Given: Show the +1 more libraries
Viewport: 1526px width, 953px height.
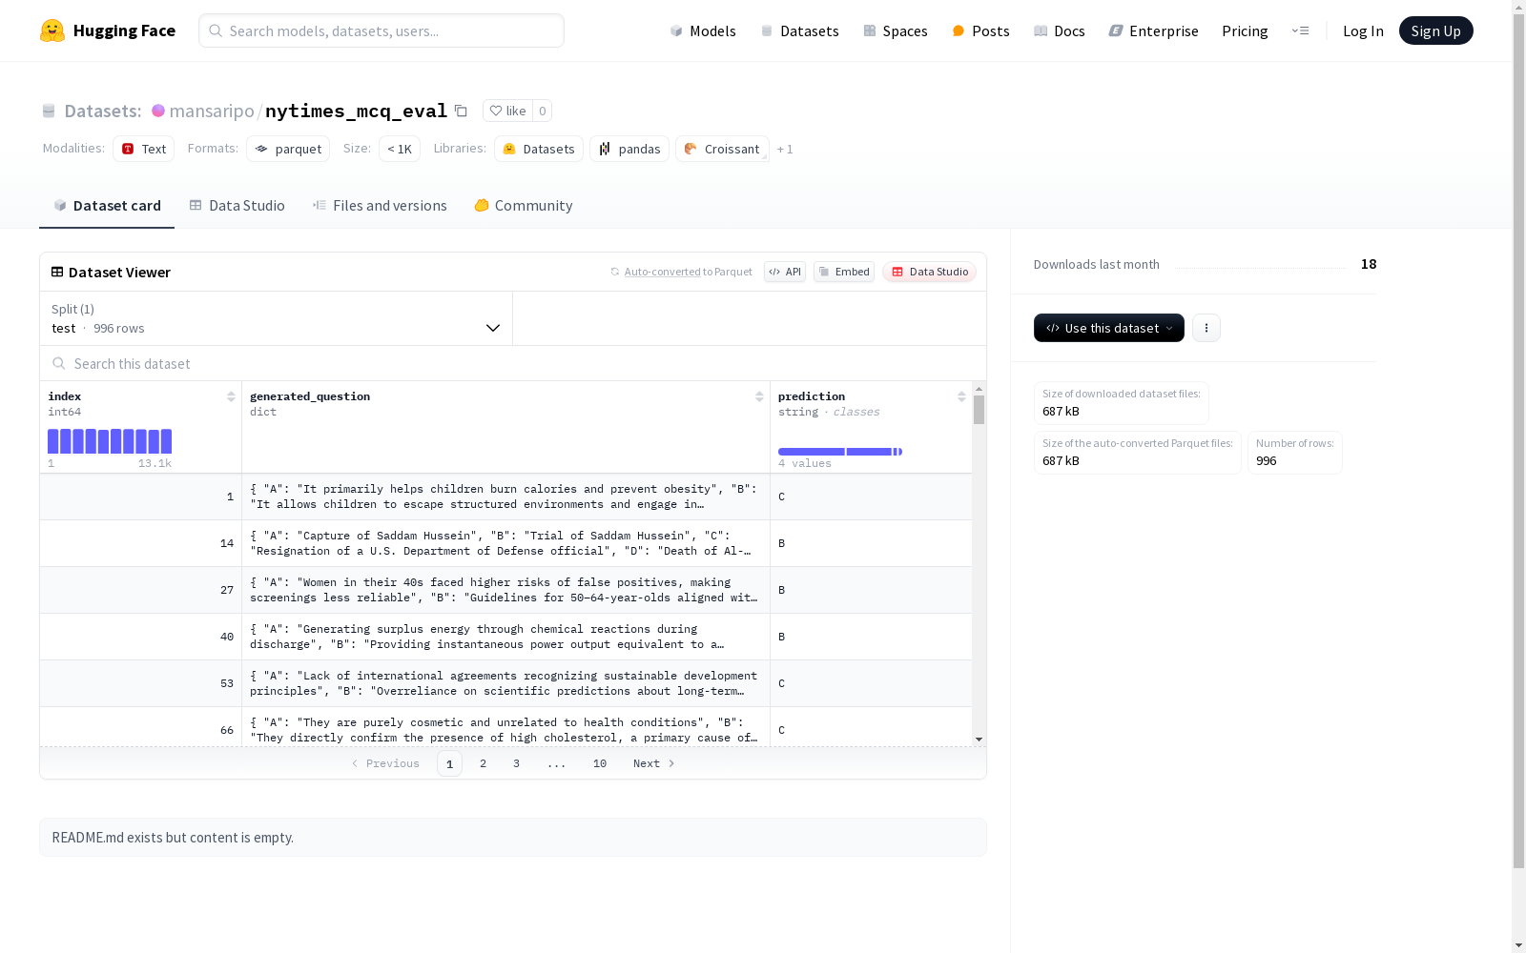Looking at the screenshot, I should pos(785,149).
